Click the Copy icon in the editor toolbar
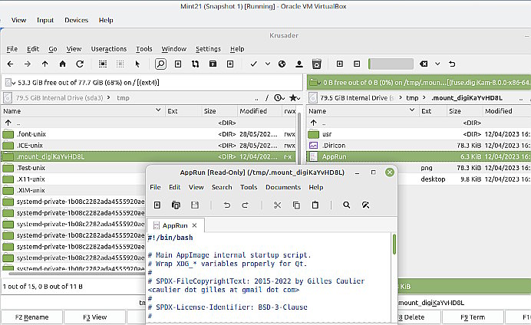 [x=295, y=205]
